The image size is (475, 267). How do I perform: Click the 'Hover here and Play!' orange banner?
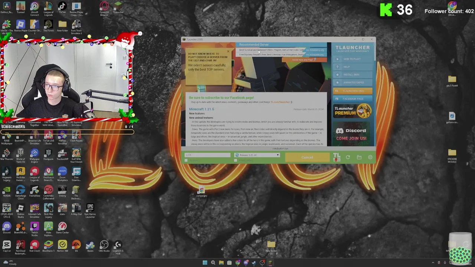304,60
